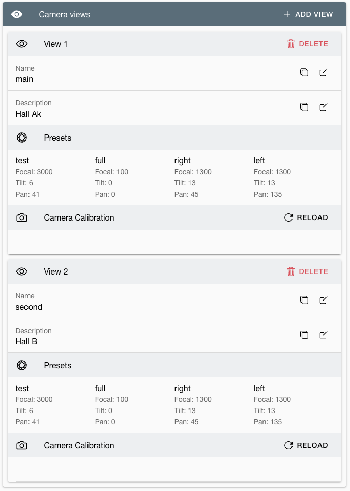Edit the View 1 name field
Image resolution: width=350 pixels, height=491 pixels.
click(324, 72)
